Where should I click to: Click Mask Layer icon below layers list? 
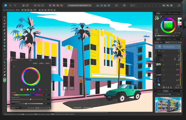tap(164, 88)
